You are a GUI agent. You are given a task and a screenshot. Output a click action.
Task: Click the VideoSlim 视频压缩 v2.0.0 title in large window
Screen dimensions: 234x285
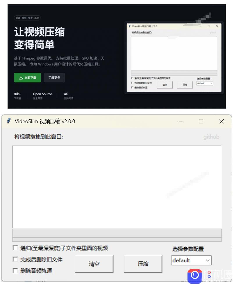[x=45, y=121]
